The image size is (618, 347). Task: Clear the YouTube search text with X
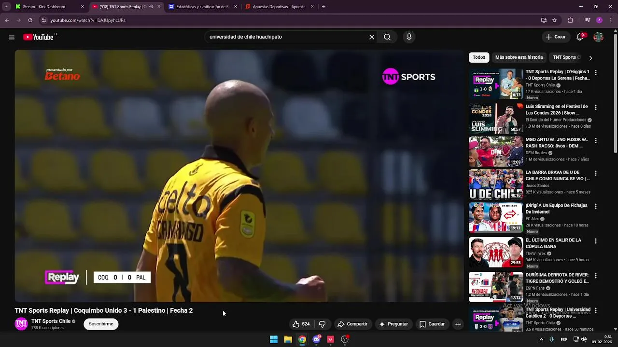[372, 37]
